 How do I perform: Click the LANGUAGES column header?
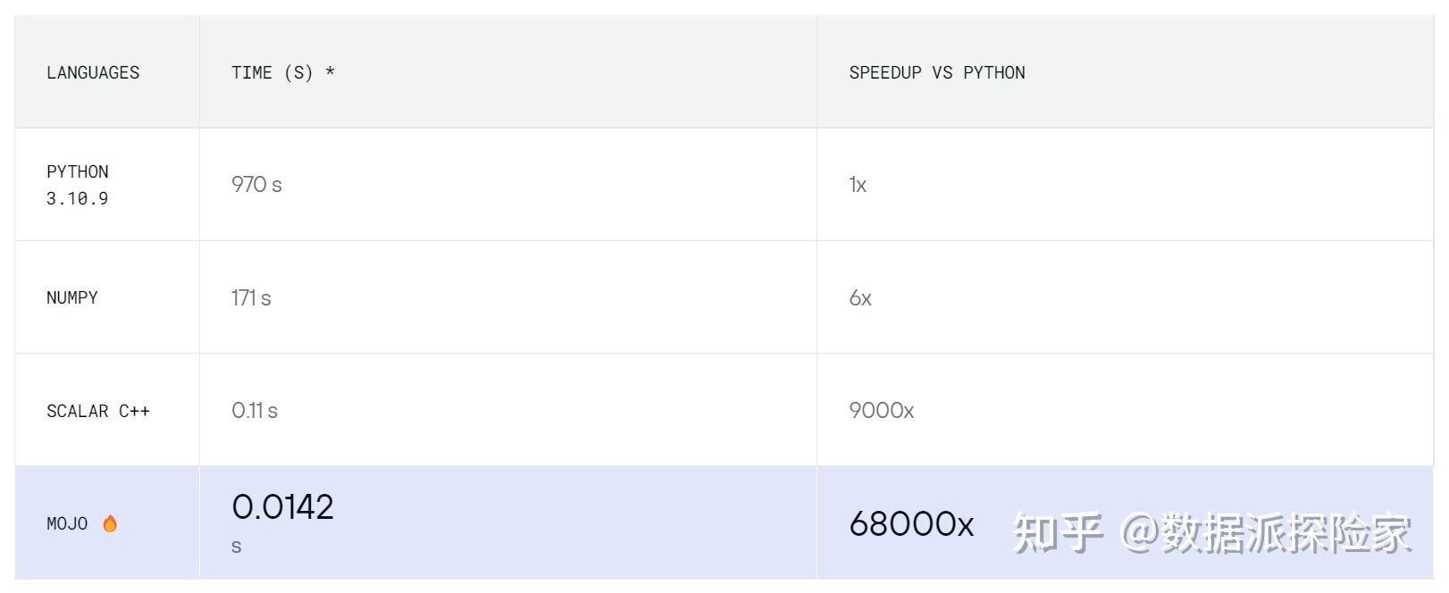click(93, 72)
